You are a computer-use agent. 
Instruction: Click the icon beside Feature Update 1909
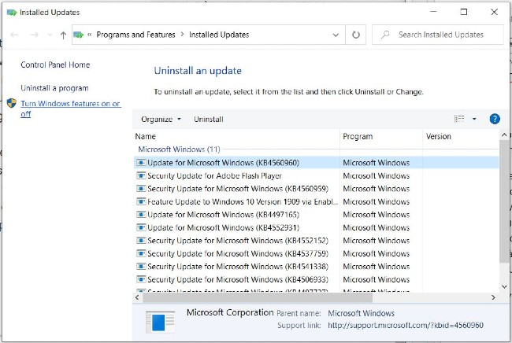[x=141, y=201]
